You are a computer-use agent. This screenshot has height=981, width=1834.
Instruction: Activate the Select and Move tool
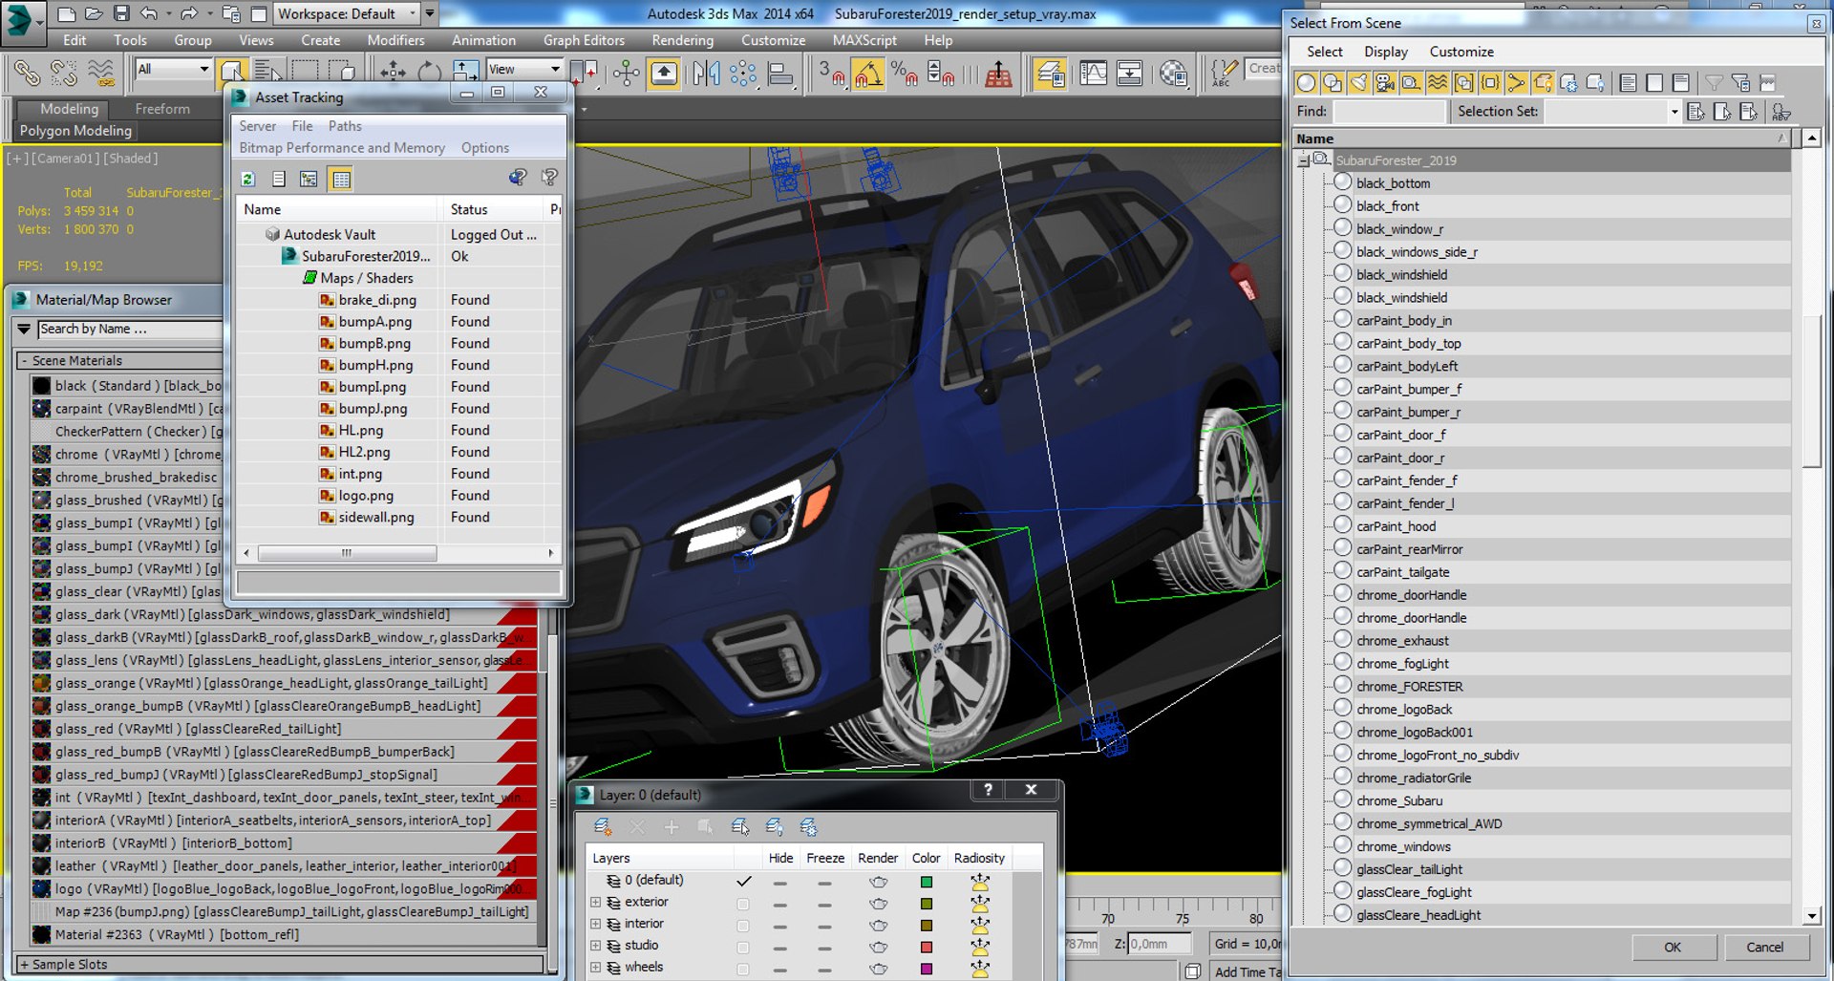[393, 73]
